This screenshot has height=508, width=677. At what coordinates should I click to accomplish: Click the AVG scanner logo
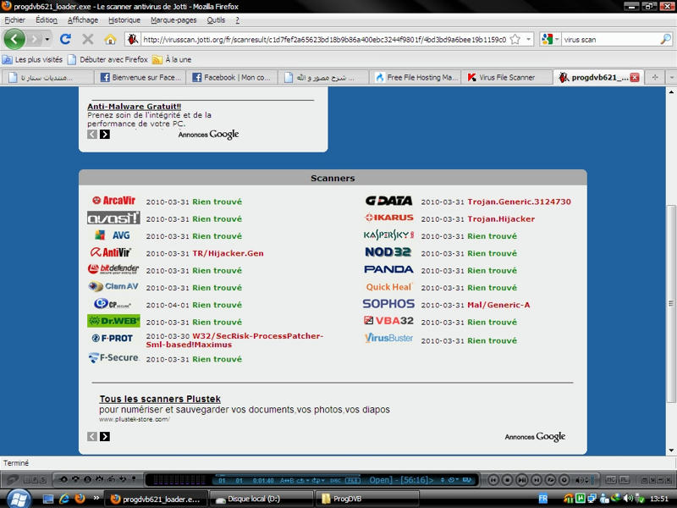point(113,235)
